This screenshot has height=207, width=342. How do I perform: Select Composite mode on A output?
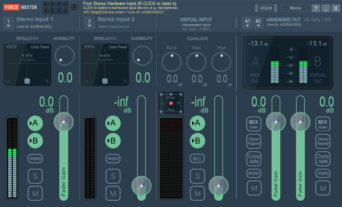point(254,159)
